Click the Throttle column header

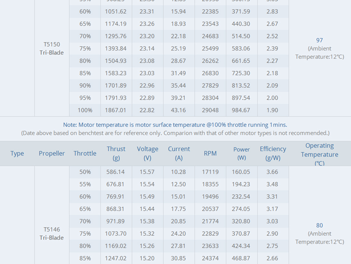pyautogui.click(x=85, y=153)
